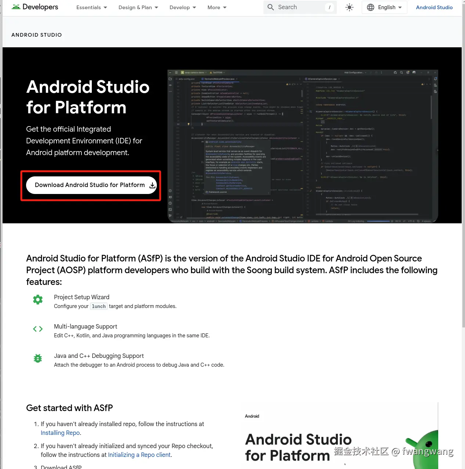This screenshot has width=465, height=469.
Task: Select the gear icon for Project Setup Wizard
Action: (x=38, y=299)
